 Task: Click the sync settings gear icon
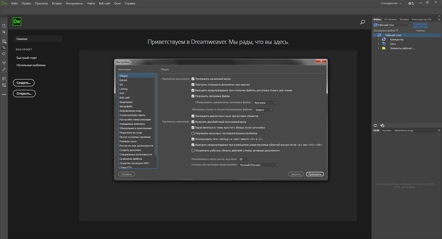pyautogui.click(x=411, y=3)
